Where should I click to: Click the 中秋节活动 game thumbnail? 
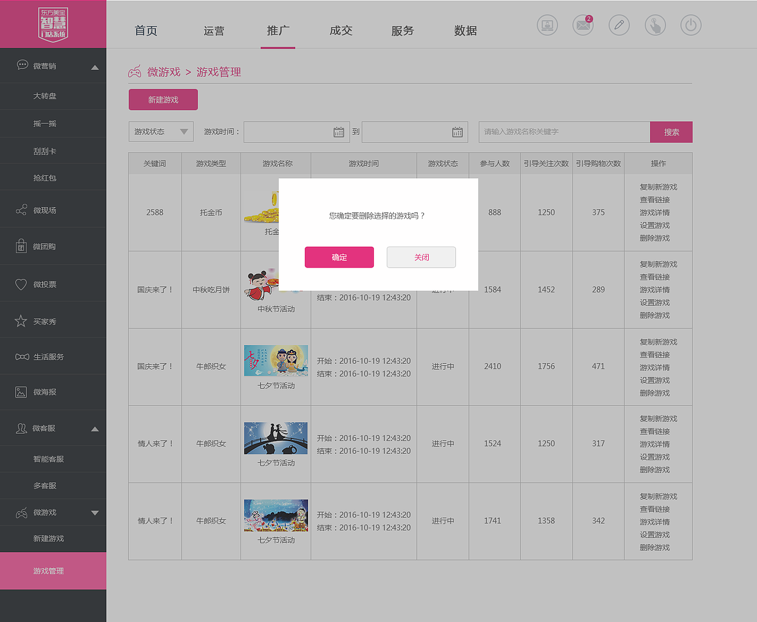[x=261, y=284]
